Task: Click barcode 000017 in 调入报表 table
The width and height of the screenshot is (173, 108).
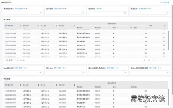Action: tap(97, 37)
